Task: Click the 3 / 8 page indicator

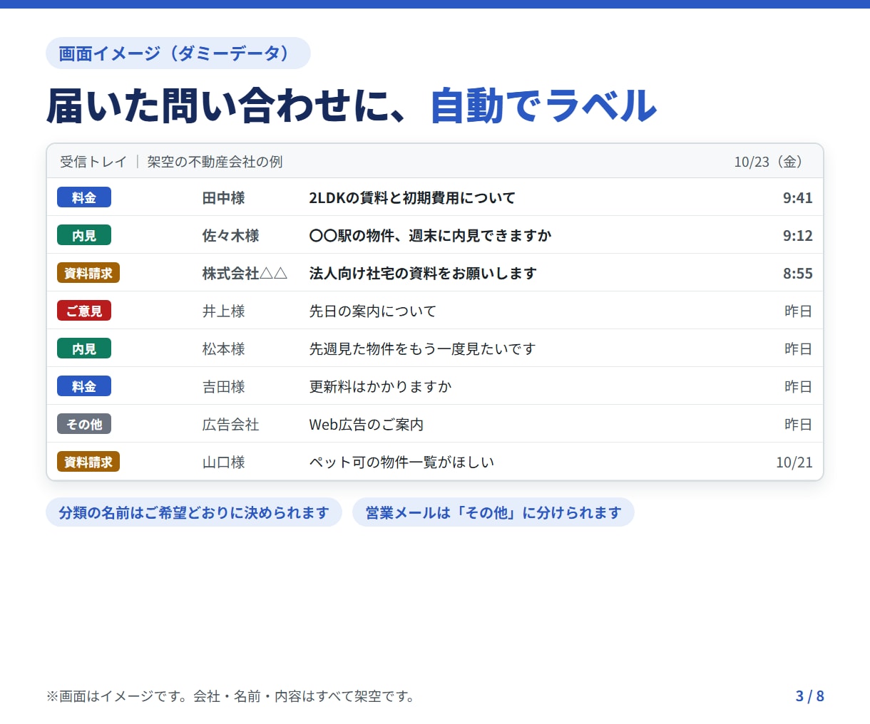Action: pos(810,696)
